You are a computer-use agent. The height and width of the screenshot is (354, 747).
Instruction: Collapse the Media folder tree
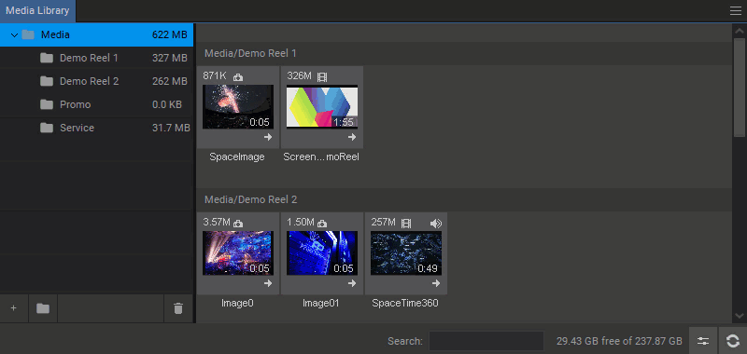(14, 35)
